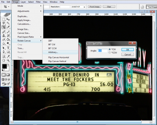Open the Rotate Canvas submenu entry
Viewport: 157px width, 125px height.
[x=27, y=41]
